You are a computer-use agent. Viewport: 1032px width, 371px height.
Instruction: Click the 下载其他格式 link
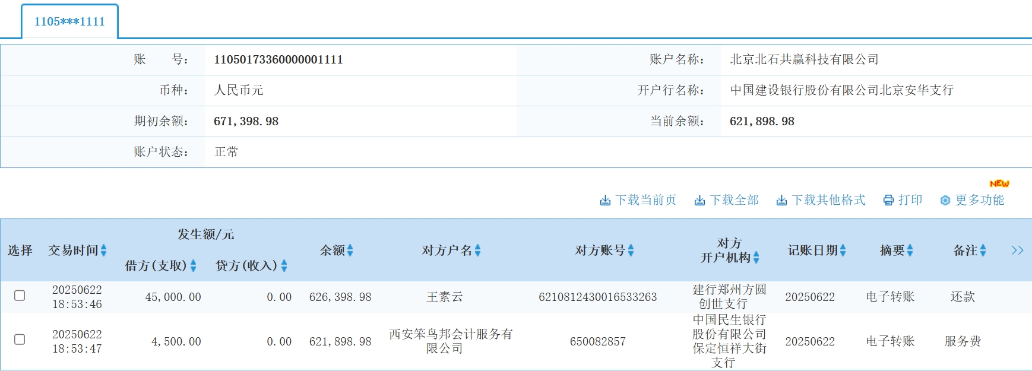click(828, 201)
